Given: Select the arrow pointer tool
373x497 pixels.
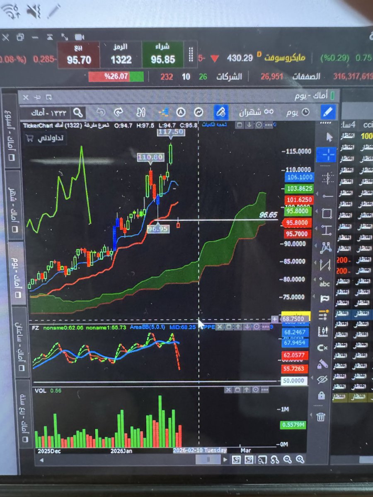Looking at the screenshot, I should [x=329, y=137].
